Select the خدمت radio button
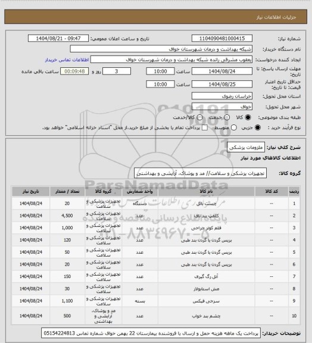Viewport: 312px width, 343px height. coord(227,117)
